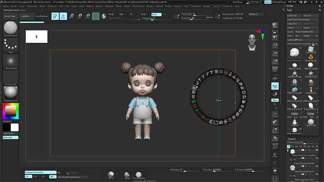Screen dimensions: 324x182
Task: Click the sculptris pro S-shaped icon
Action: 104,16
